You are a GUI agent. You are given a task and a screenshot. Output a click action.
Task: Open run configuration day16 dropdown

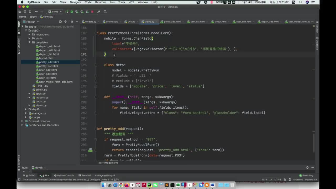[x=55, y=12]
